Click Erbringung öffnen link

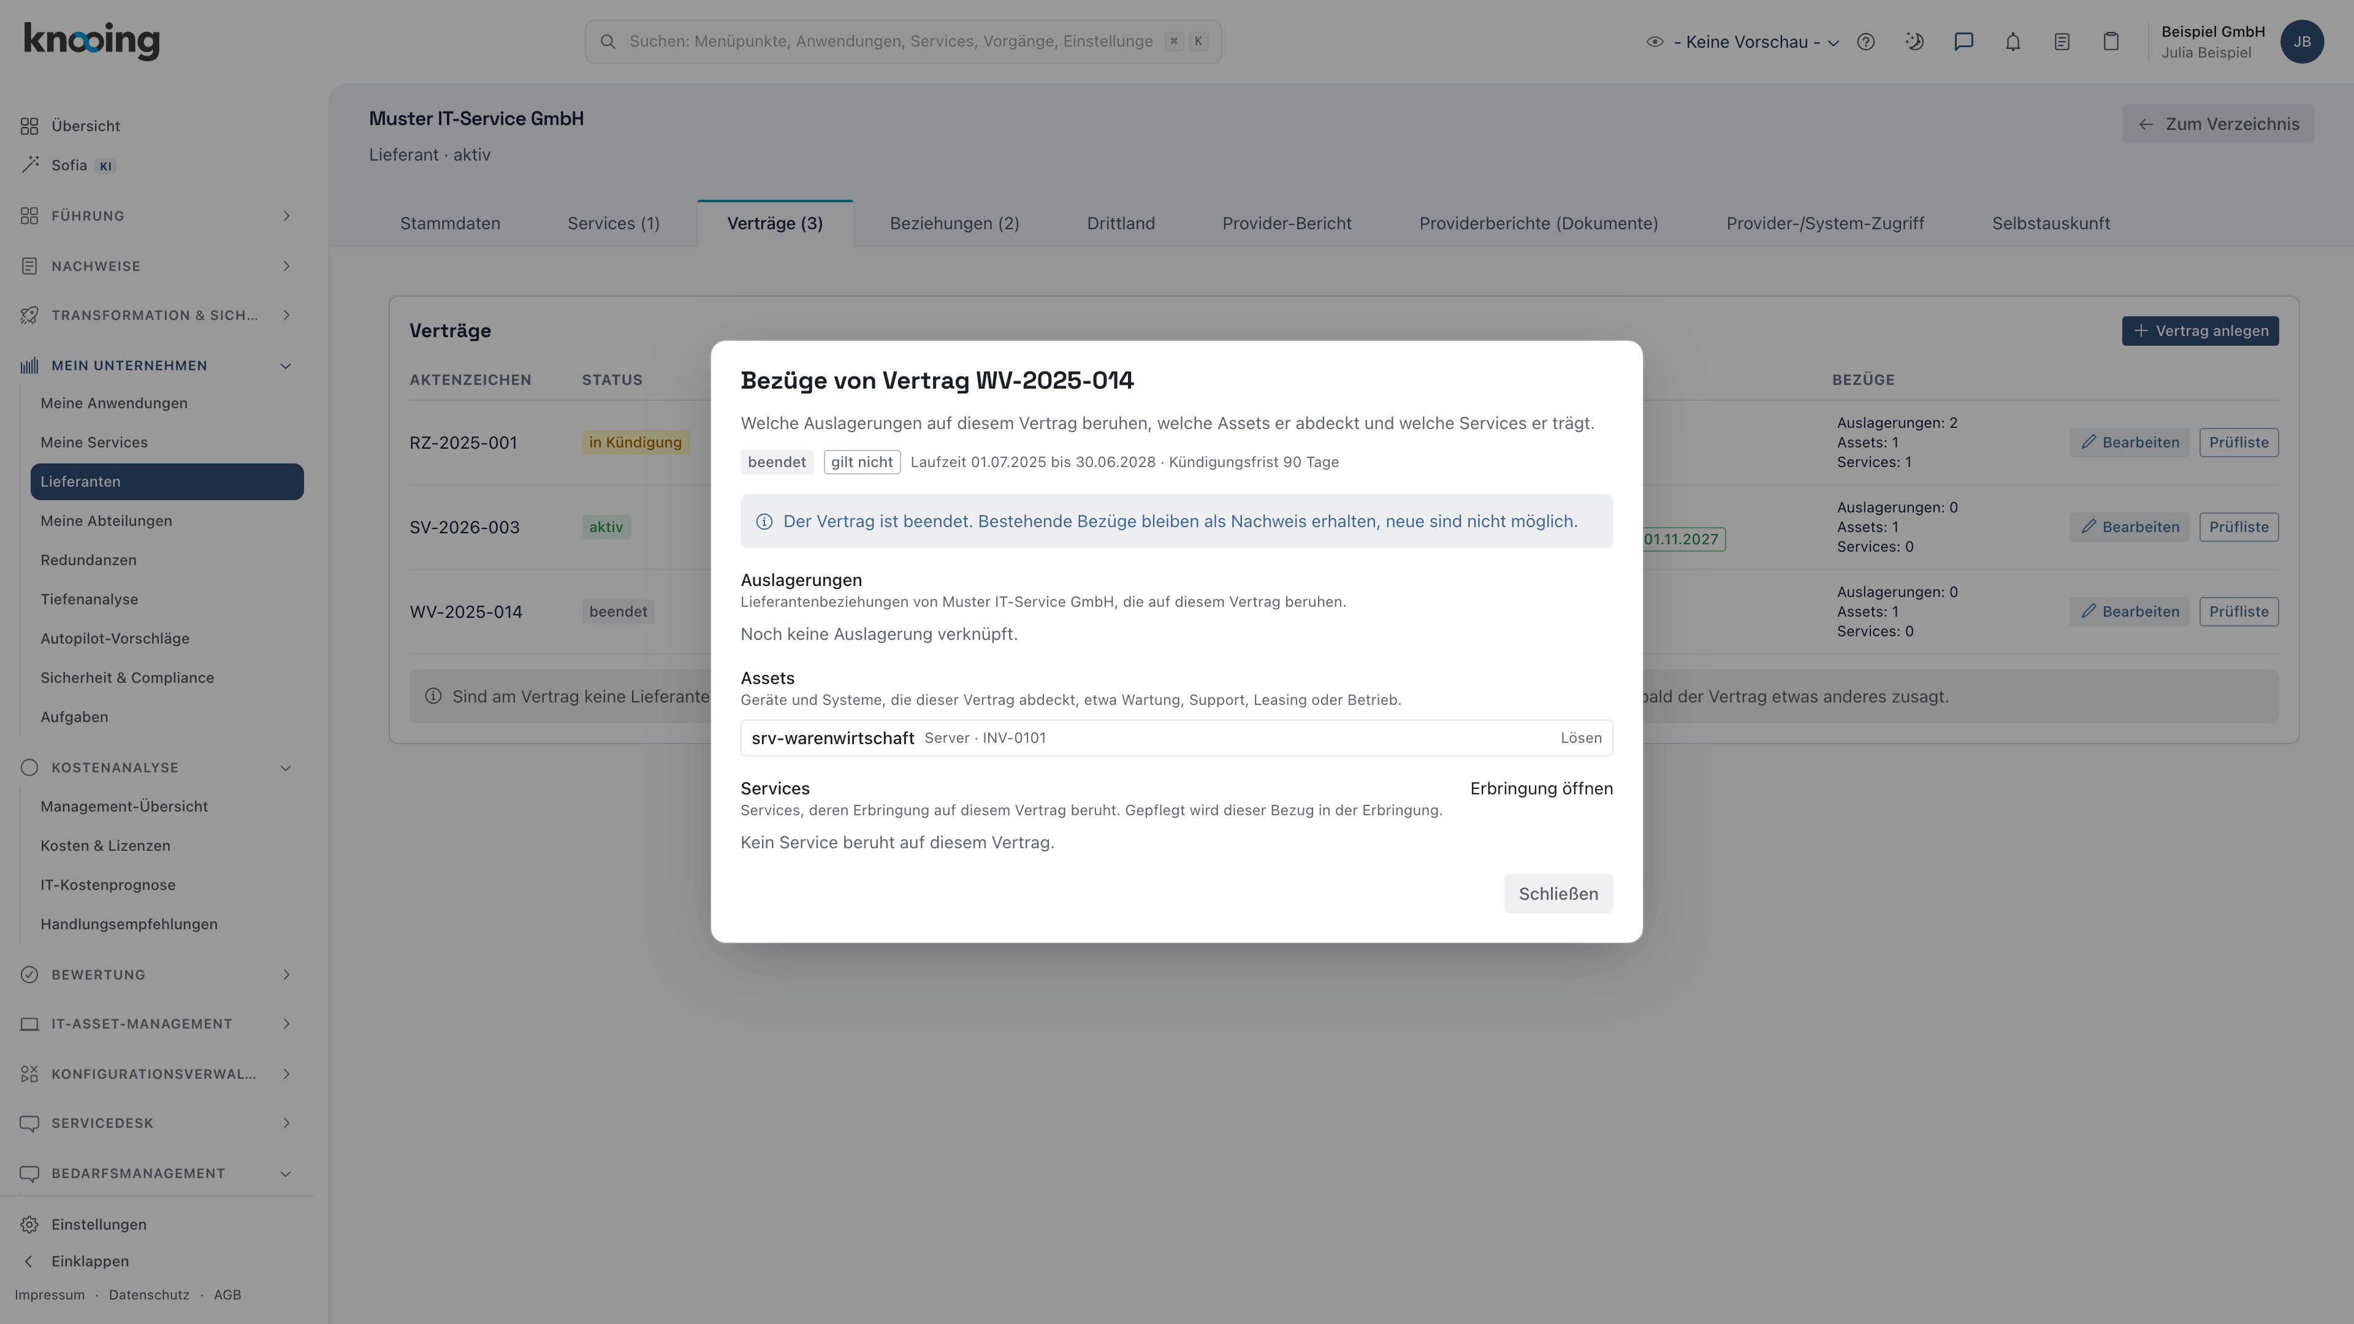coord(1542,788)
